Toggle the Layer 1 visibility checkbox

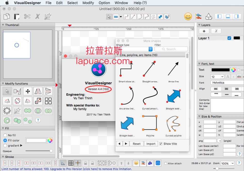(x=229, y=38)
